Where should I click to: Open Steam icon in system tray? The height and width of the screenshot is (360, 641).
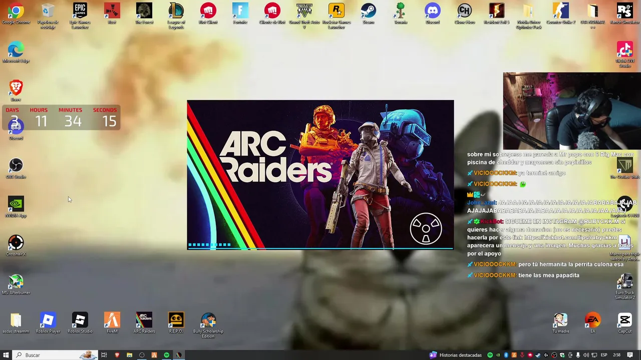538,355
